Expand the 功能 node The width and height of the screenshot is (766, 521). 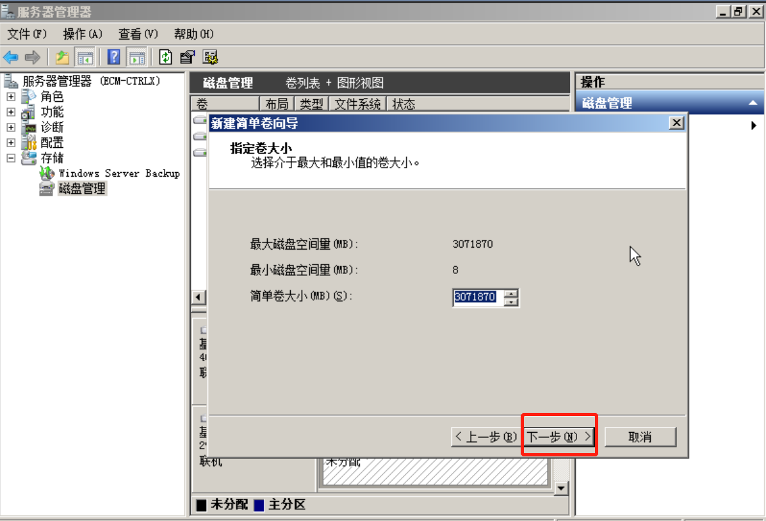pos(11,112)
